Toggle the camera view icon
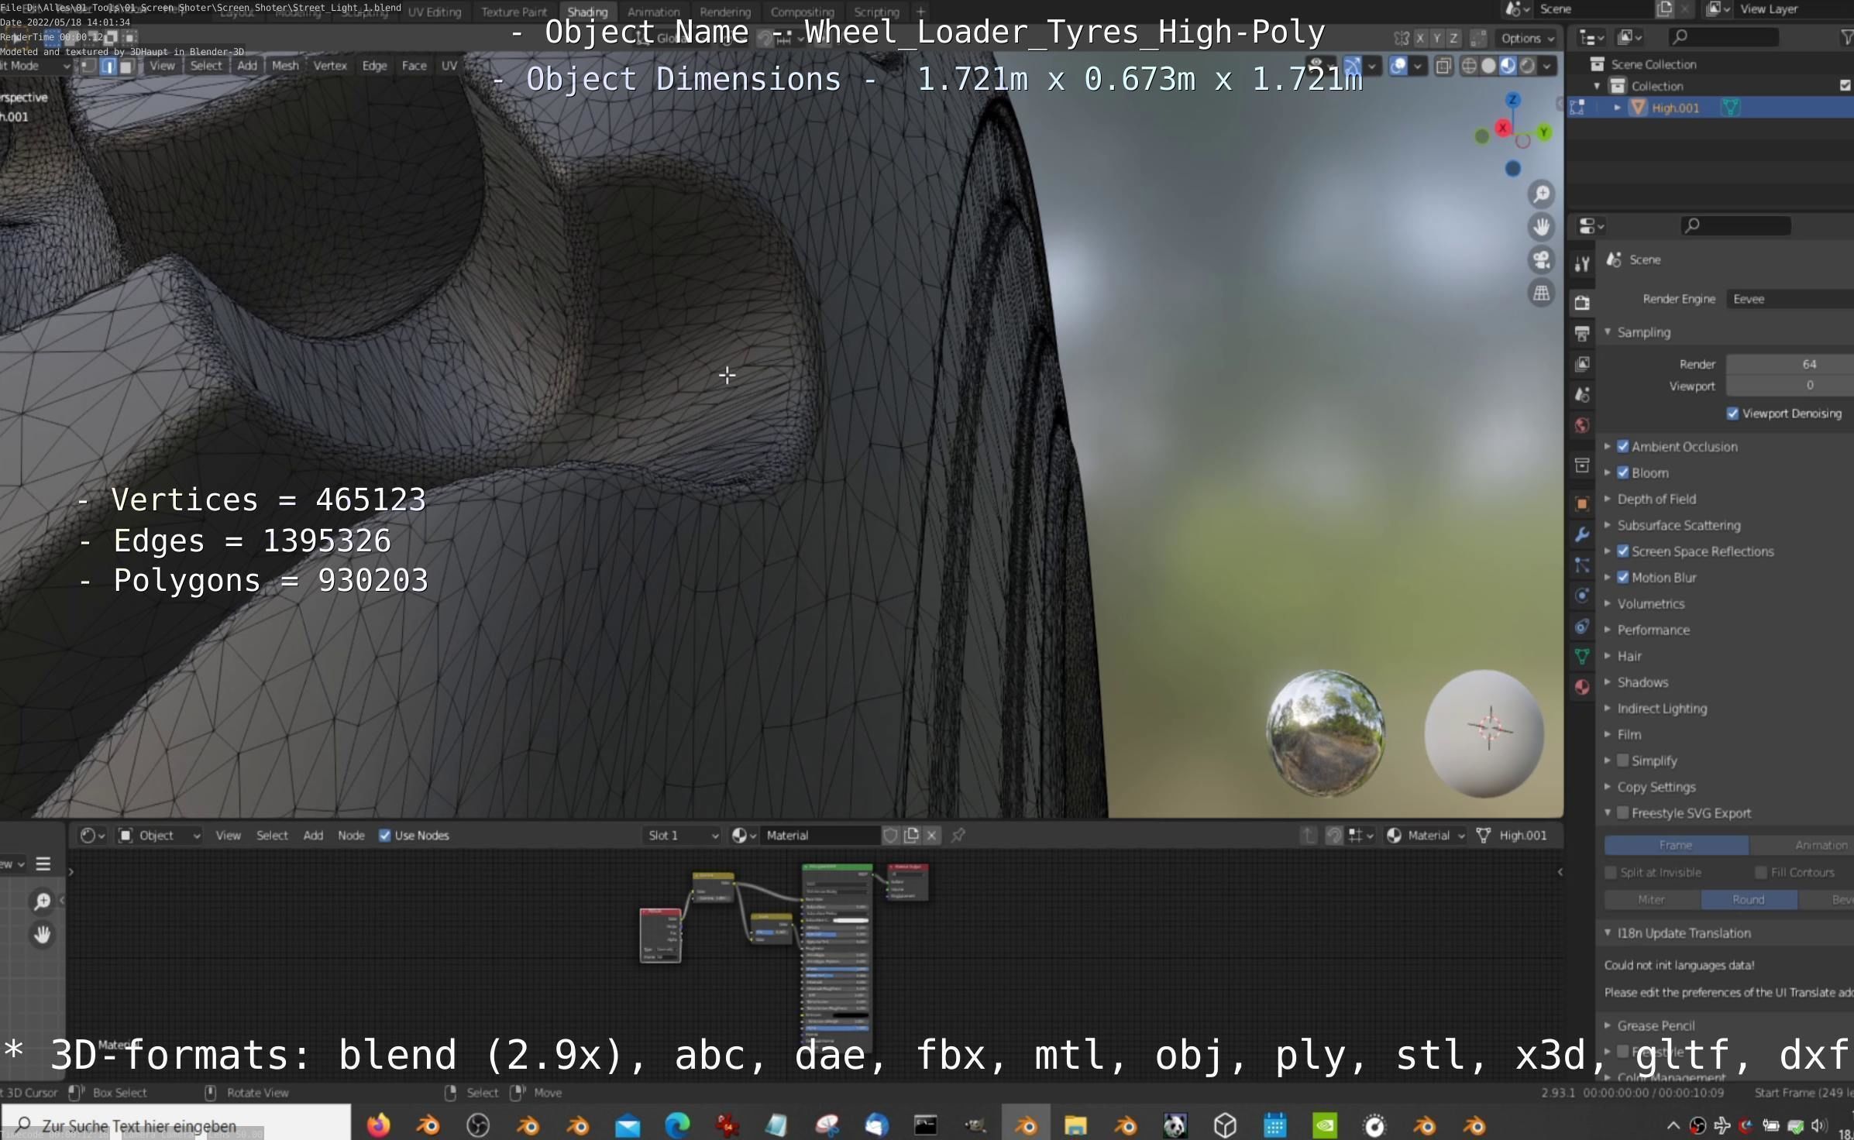 [1541, 260]
